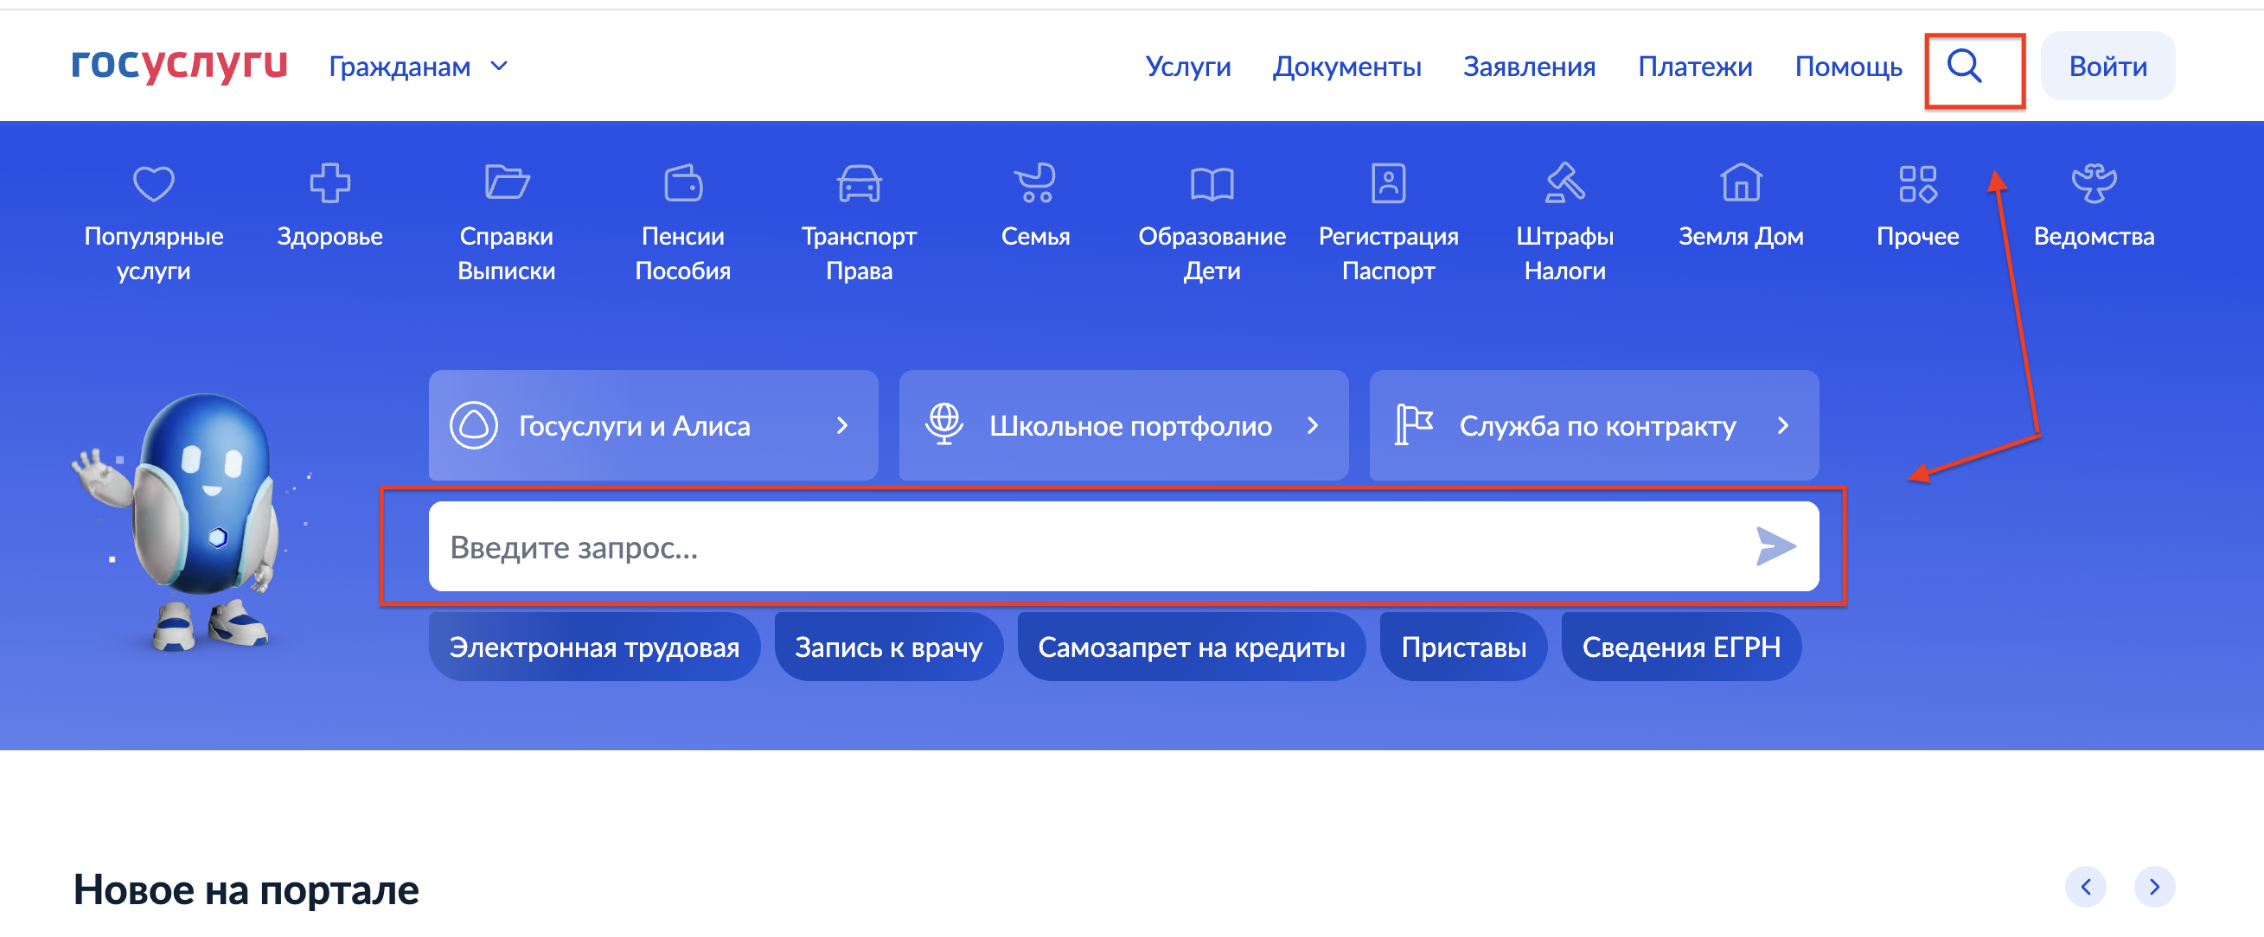Select the heart icon for Популярные услуги
Image resolution: width=2264 pixels, height=937 pixels.
pos(154,183)
